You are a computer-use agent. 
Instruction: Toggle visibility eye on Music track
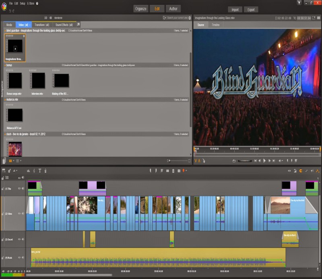coord(19,257)
